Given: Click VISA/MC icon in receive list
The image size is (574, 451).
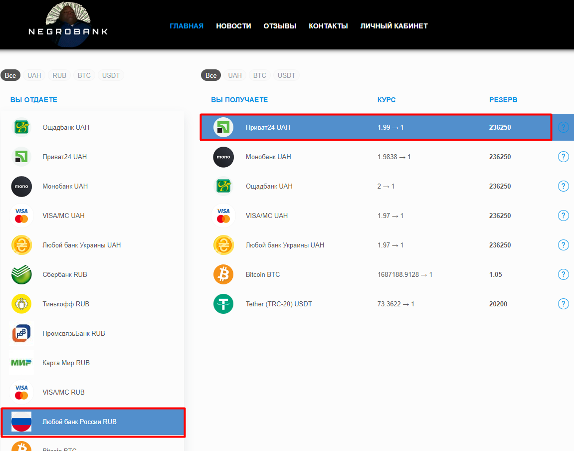Looking at the screenshot, I should [x=223, y=216].
